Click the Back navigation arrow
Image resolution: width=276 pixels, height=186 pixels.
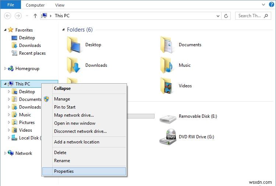pyautogui.click(x=7, y=16)
